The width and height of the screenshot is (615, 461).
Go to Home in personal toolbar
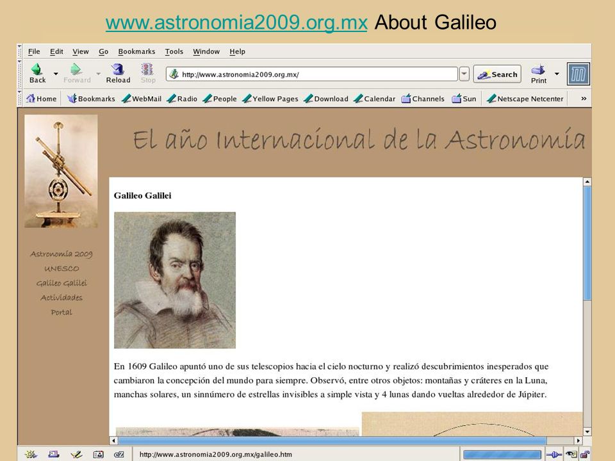click(42, 99)
